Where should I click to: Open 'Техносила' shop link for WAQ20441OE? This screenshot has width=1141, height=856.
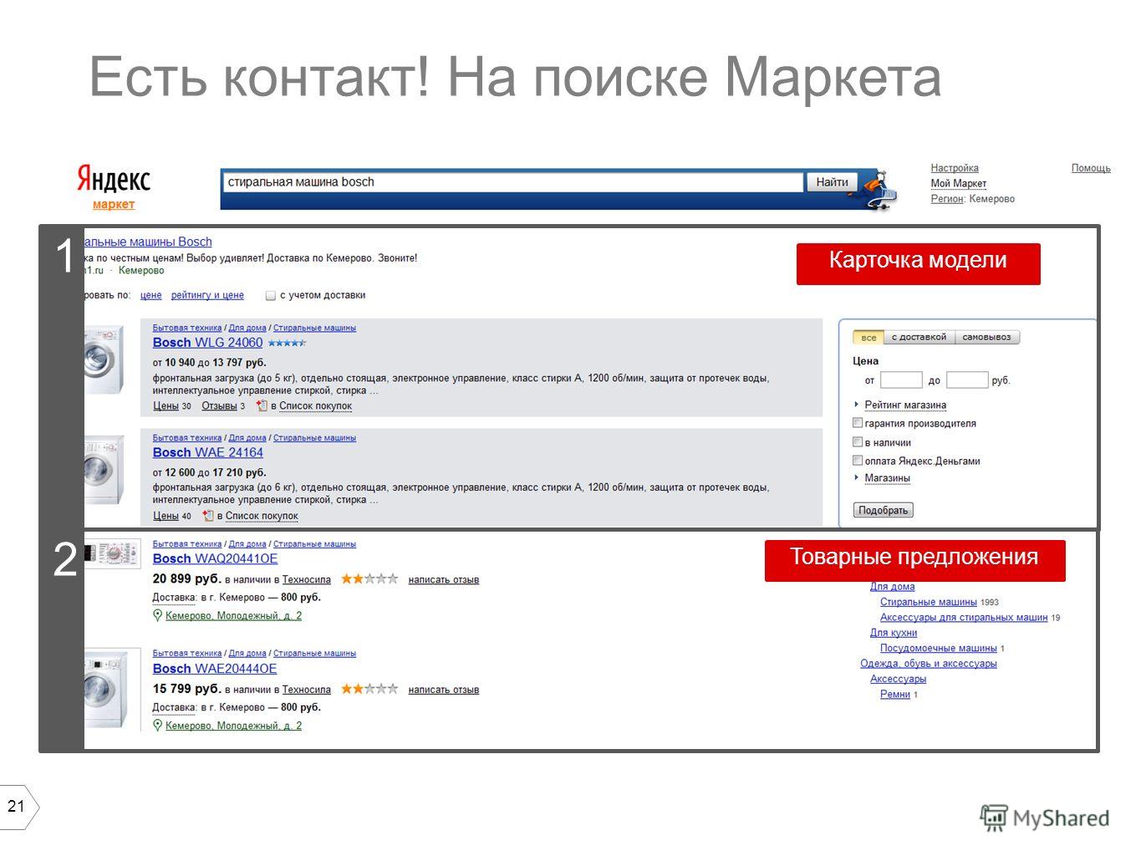pyautogui.click(x=307, y=579)
